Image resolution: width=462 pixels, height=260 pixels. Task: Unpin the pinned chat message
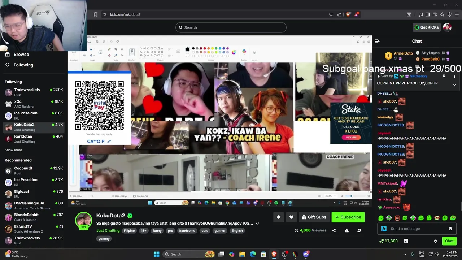pos(444,76)
